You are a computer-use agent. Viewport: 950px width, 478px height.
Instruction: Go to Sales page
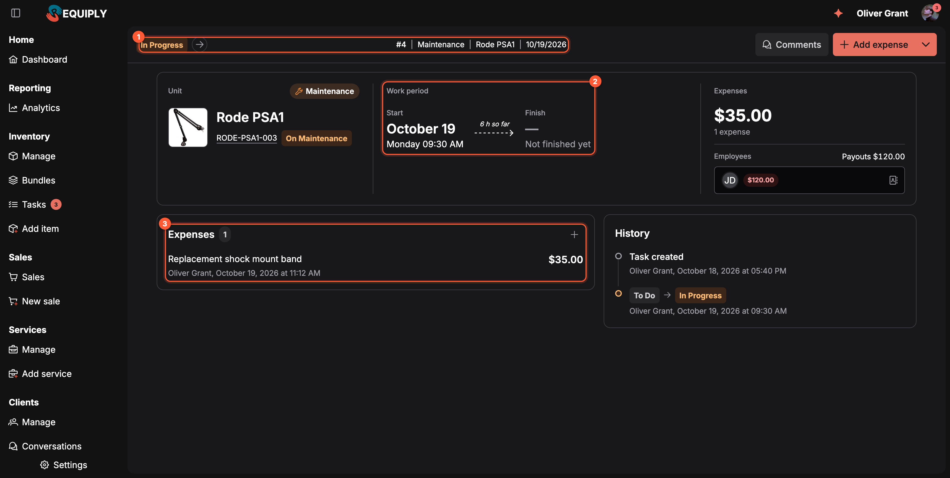pos(27,277)
